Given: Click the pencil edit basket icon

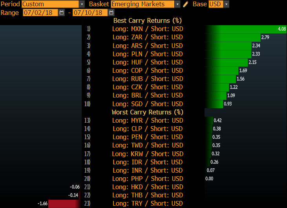Looking at the screenshot, I should (x=186, y=4).
